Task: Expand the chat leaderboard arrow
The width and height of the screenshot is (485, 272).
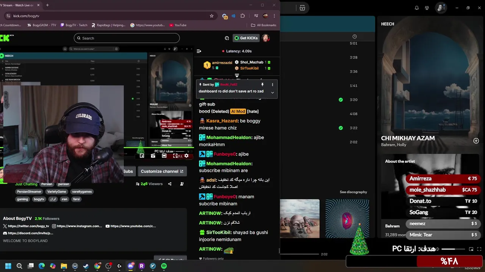Action: click(x=237, y=76)
